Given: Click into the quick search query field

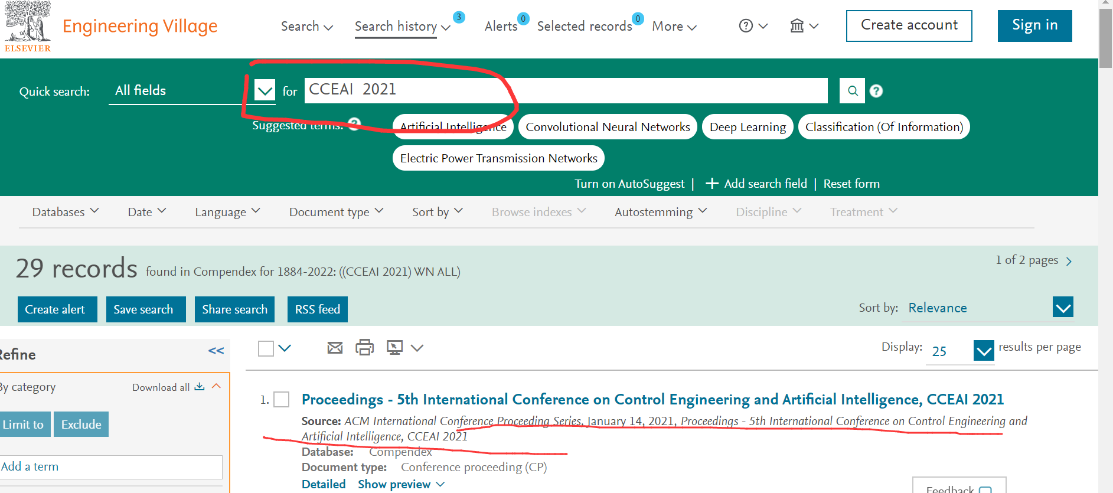Looking at the screenshot, I should tap(566, 90).
